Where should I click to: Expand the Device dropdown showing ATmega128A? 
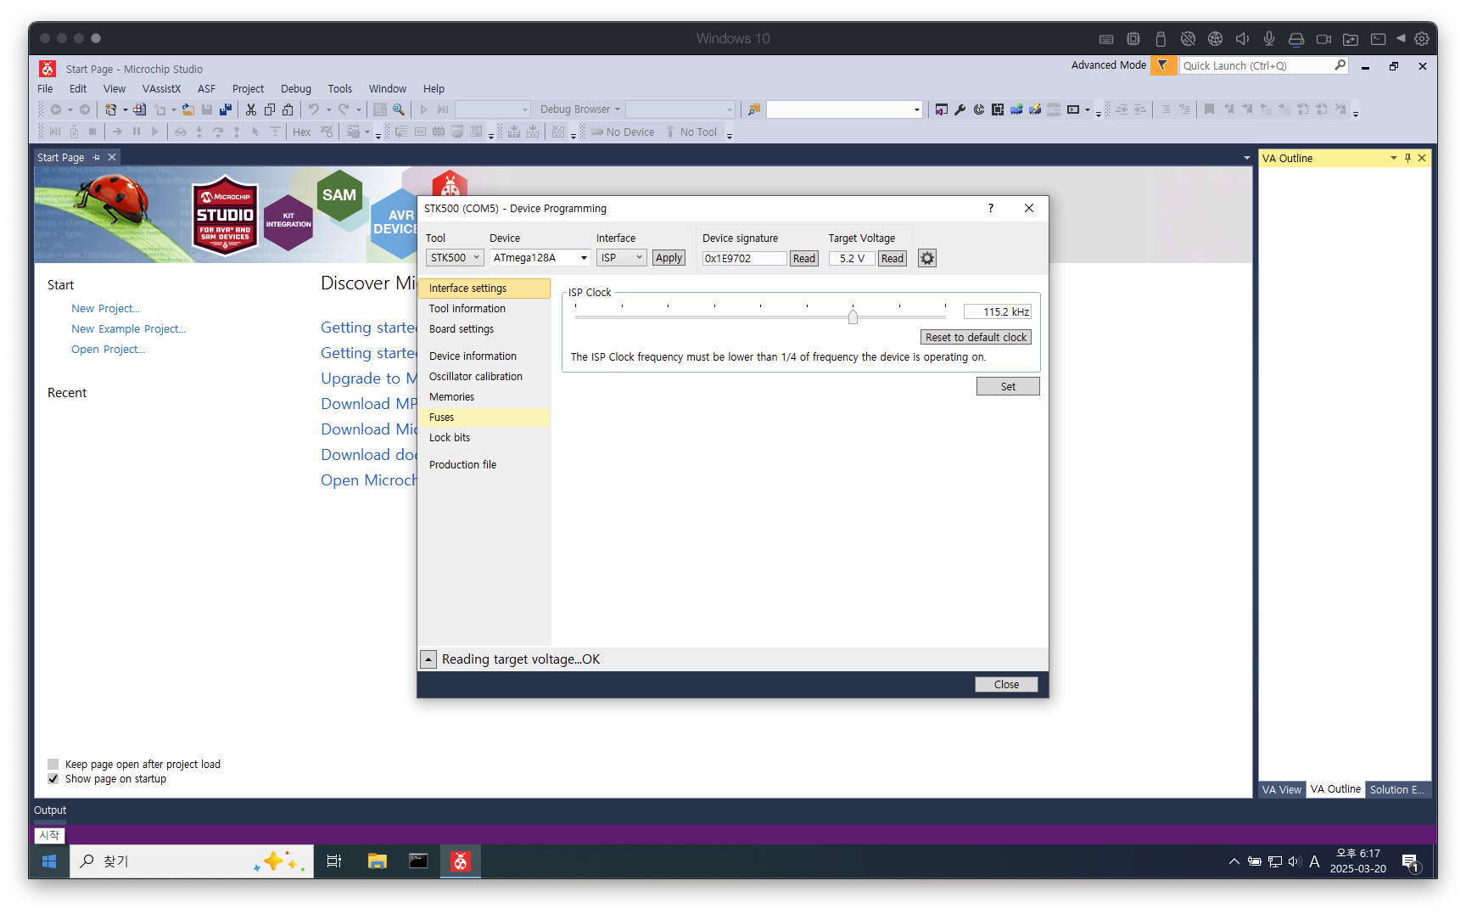(540, 258)
